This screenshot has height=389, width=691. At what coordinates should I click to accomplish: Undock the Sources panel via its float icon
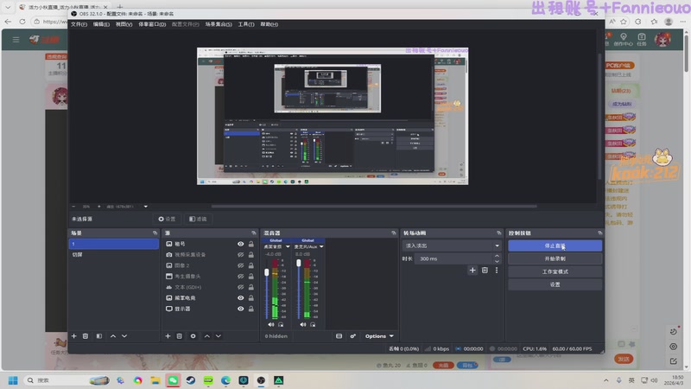point(254,233)
